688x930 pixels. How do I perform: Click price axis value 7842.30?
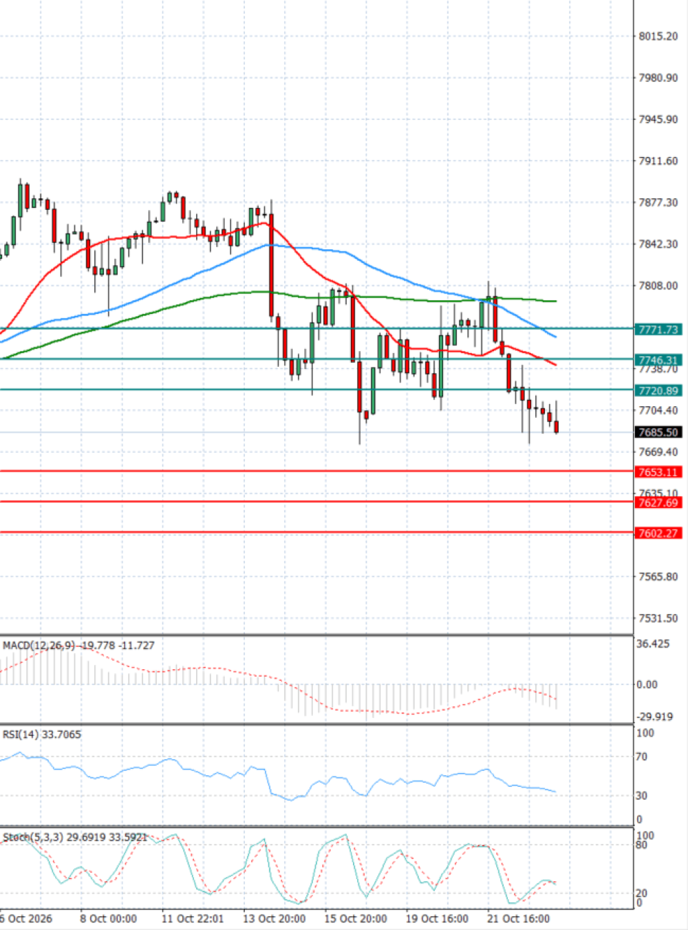pos(658,244)
